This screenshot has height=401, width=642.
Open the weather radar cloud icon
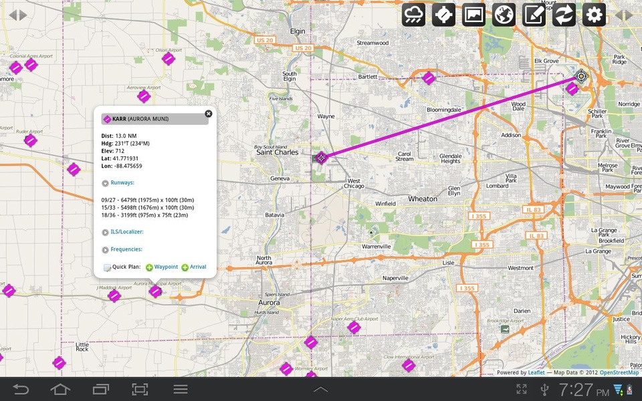413,15
